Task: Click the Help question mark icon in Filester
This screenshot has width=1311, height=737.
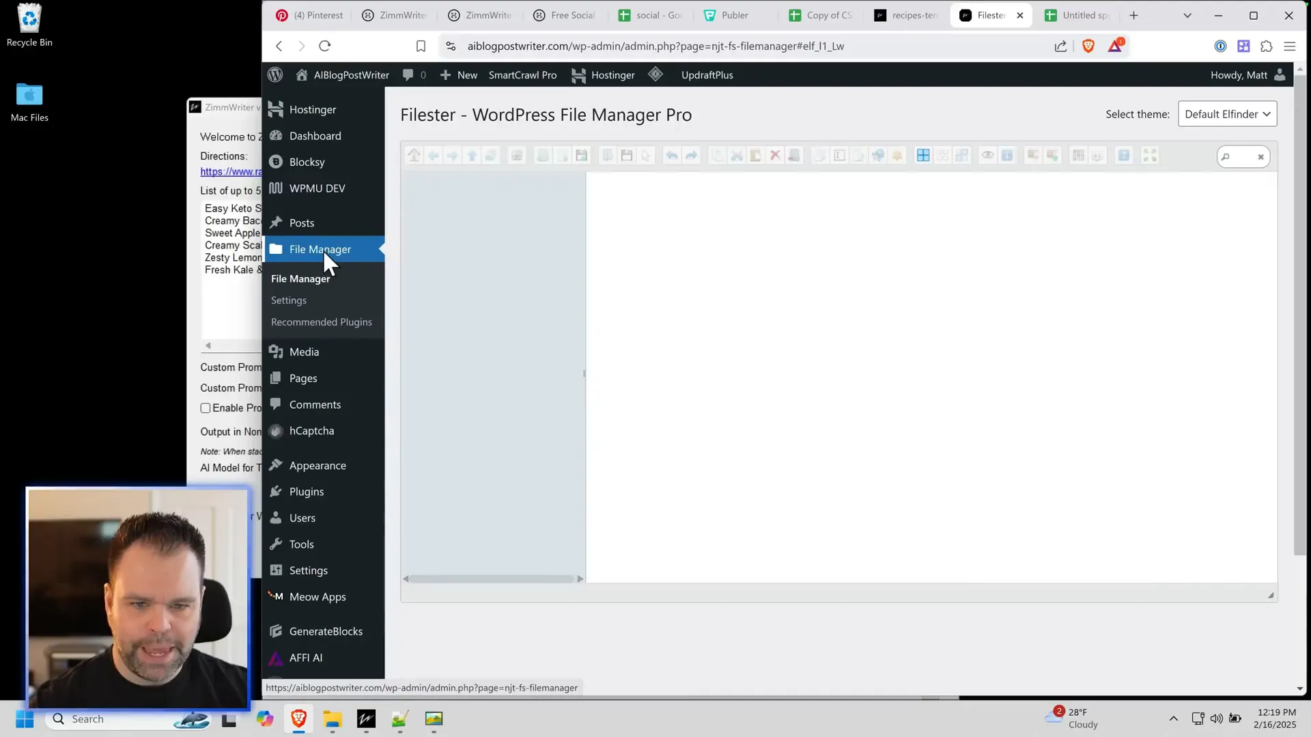Action: 1124,156
